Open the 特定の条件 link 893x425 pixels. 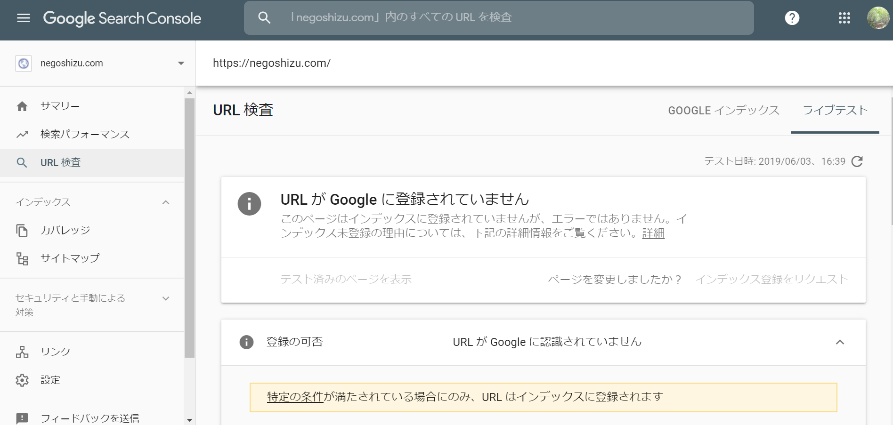coord(295,397)
